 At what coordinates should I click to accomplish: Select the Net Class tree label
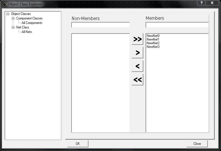pyautogui.click(x=23, y=27)
